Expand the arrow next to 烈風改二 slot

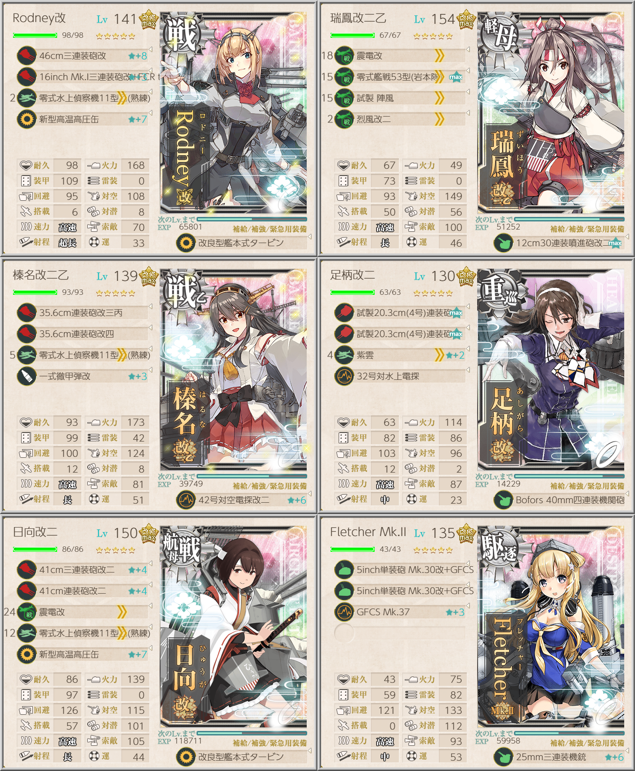coord(468,113)
